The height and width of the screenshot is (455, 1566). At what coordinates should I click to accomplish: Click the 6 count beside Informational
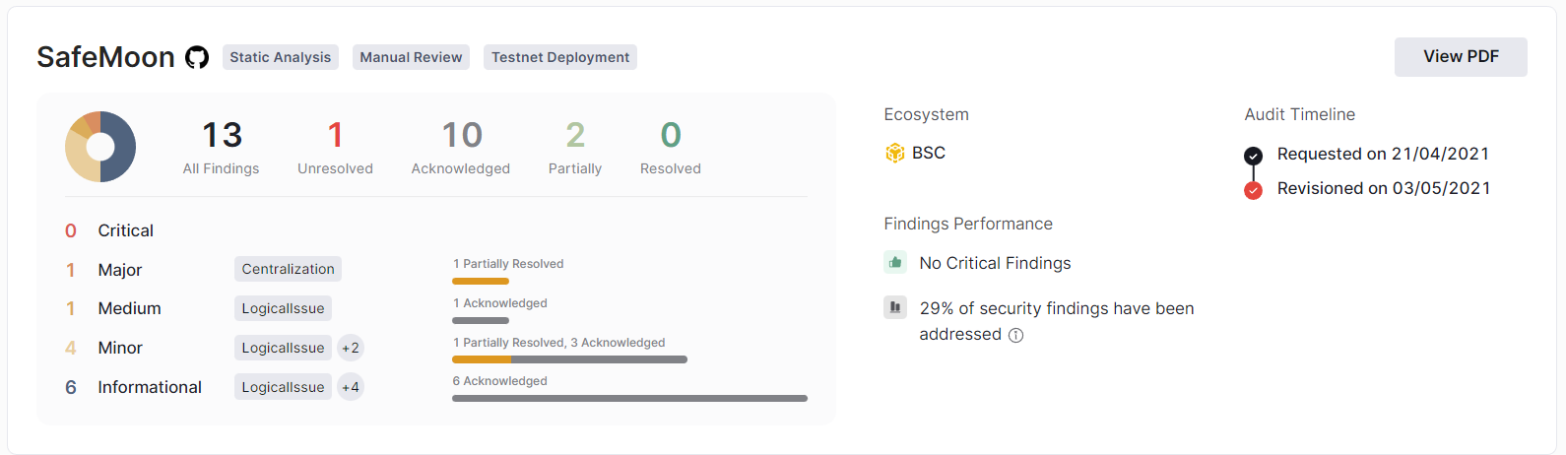pyautogui.click(x=71, y=387)
